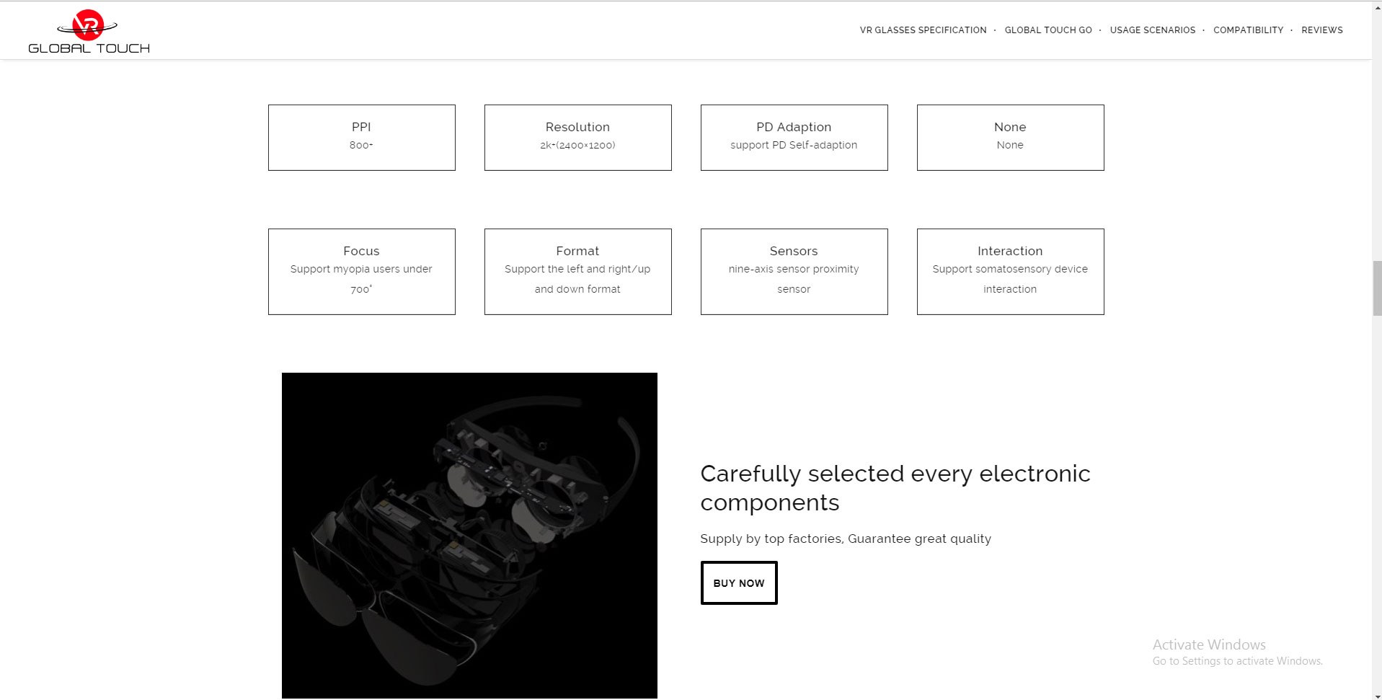Select the Sensors nine-axis box

click(794, 272)
